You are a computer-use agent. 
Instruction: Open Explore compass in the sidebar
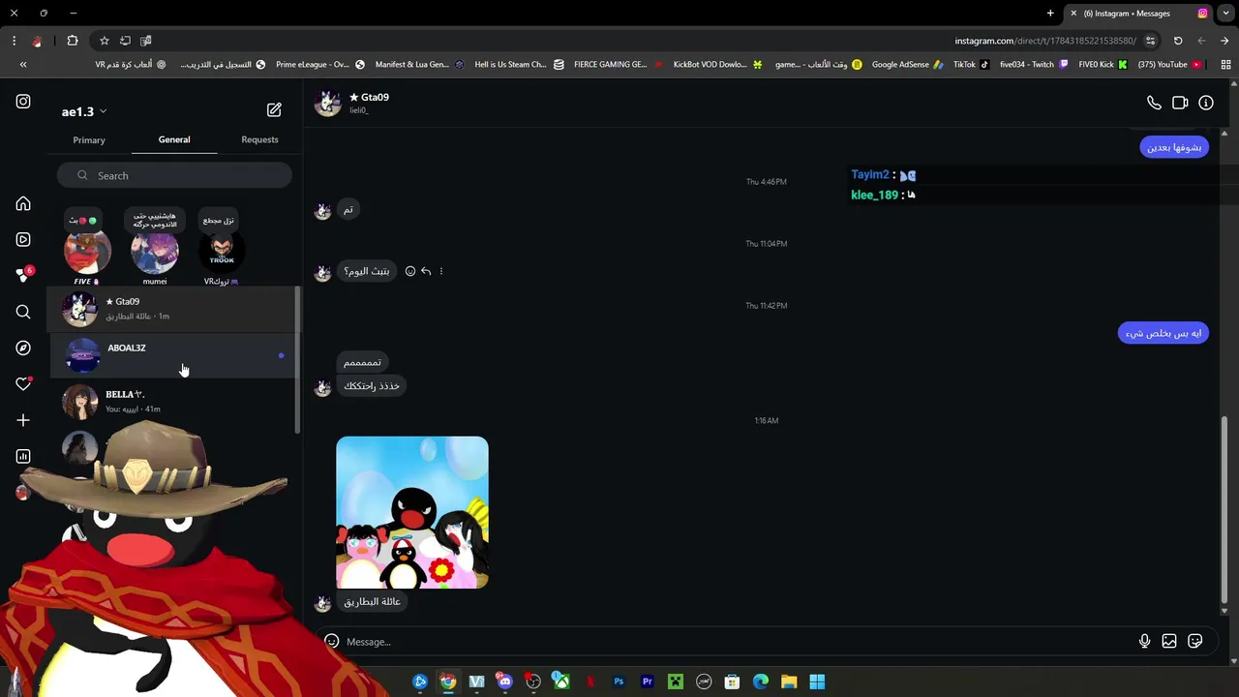coord(23,348)
